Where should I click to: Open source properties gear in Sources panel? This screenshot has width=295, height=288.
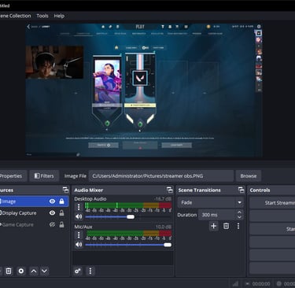coord(21,271)
